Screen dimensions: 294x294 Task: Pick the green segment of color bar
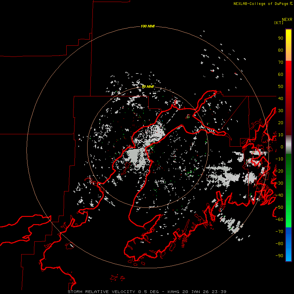tap(288, 191)
